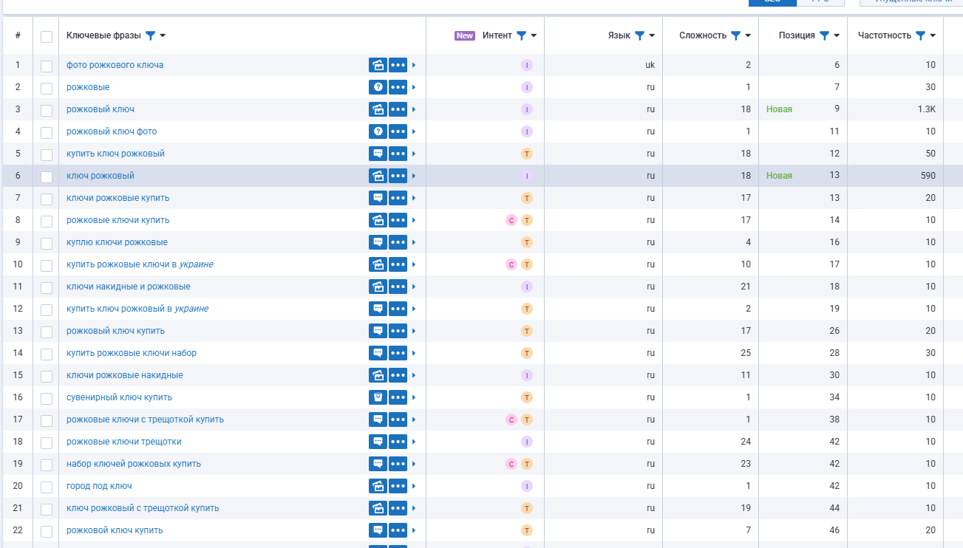Expand arrow for 'рожковые ключи с трещоткой купить'
963x548 pixels.
[414, 419]
